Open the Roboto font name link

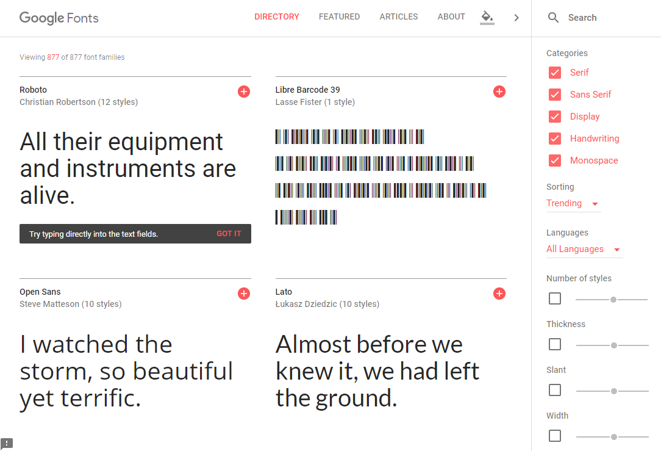[x=34, y=90]
